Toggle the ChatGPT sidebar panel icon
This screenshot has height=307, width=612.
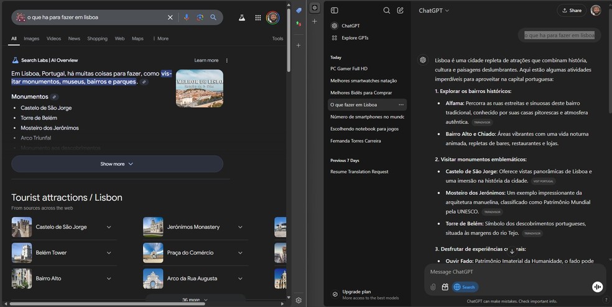(335, 11)
